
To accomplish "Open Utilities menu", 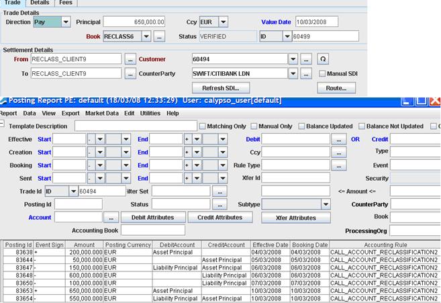I will (150, 113).
